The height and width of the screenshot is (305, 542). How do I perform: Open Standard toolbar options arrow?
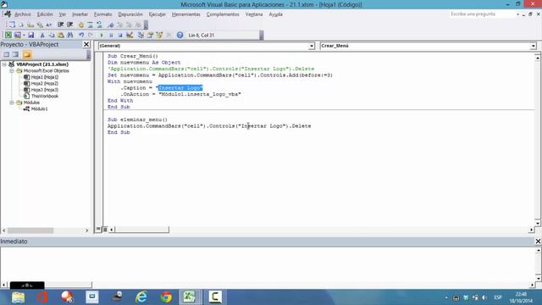[262, 35]
